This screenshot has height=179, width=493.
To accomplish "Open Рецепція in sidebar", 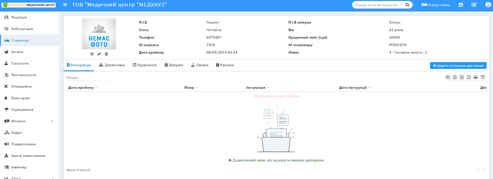I will [x=29, y=17].
